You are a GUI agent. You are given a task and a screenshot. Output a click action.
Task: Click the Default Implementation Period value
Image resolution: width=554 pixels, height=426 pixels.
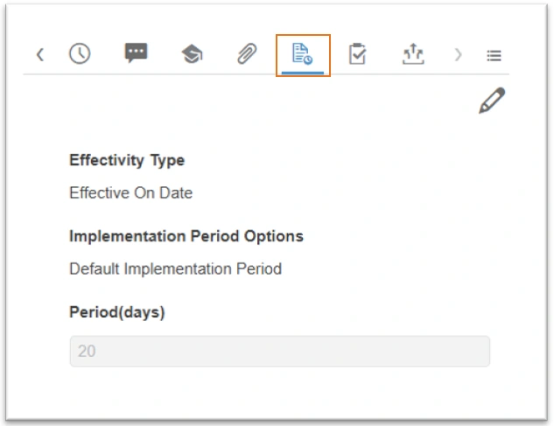(175, 269)
